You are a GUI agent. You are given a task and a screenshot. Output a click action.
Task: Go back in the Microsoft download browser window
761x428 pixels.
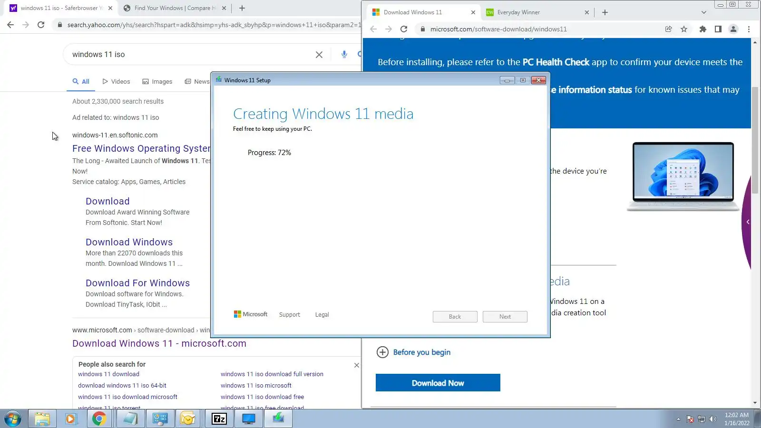point(373,29)
